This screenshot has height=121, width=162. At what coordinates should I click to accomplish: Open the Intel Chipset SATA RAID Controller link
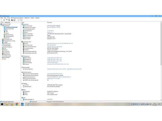pos(55,74)
